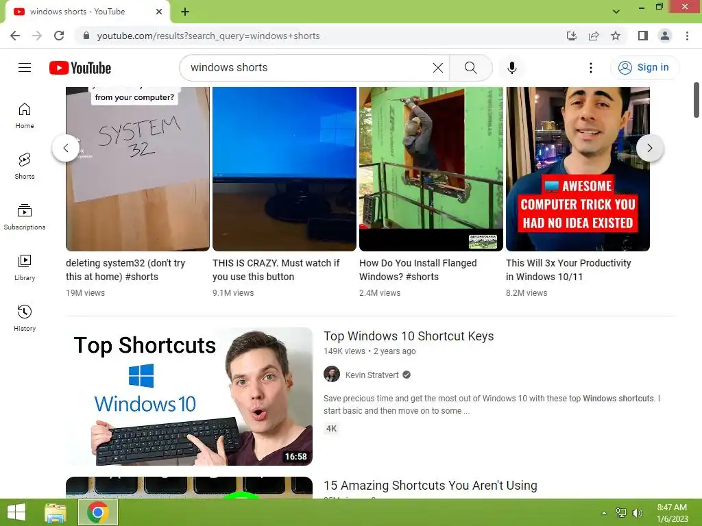
Task: Click '19M views' under the system32 short
Action: coord(85,293)
